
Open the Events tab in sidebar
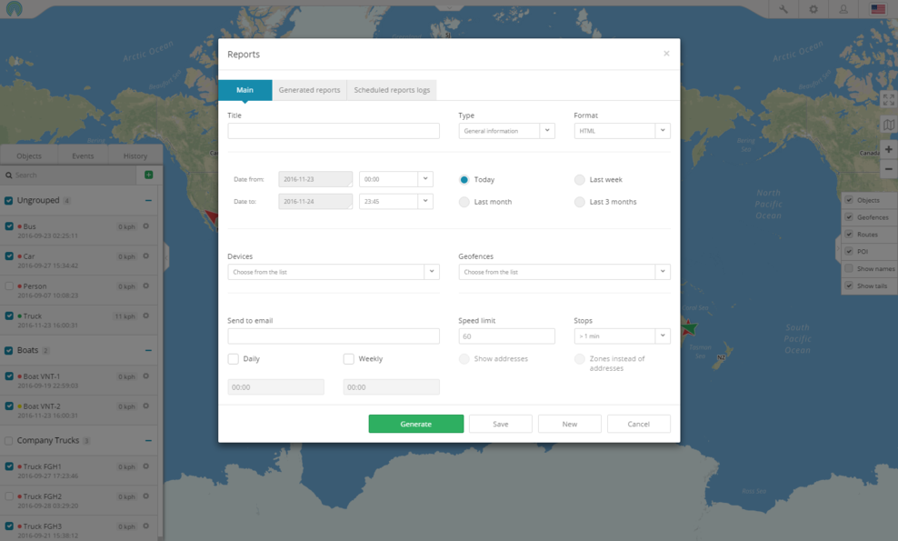83,155
